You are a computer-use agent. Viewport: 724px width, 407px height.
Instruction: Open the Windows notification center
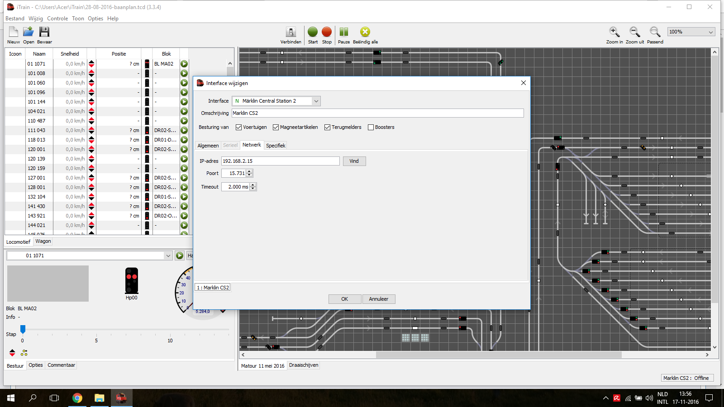[x=709, y=398]
